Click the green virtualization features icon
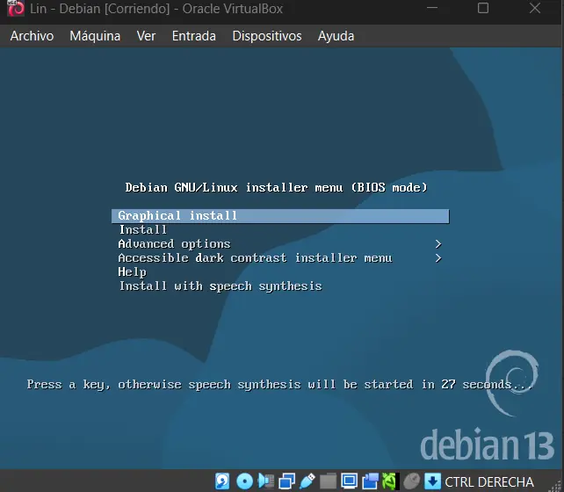The image size is (564, 492). (389, 481)
